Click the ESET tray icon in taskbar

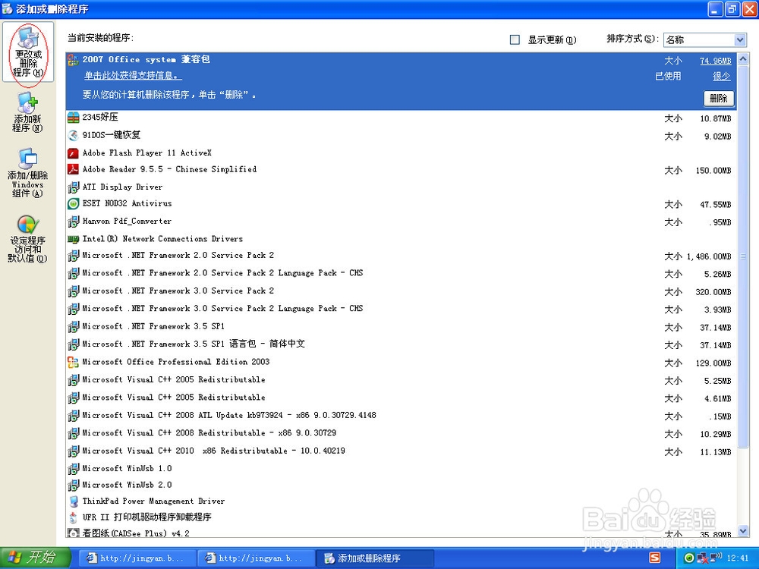tap(688, 558)
